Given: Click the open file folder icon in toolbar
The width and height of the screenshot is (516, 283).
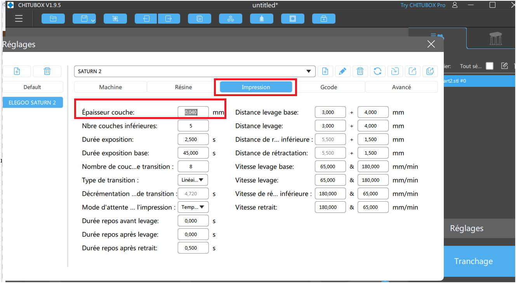Looking at the screenshot, I should click(53, 19).
